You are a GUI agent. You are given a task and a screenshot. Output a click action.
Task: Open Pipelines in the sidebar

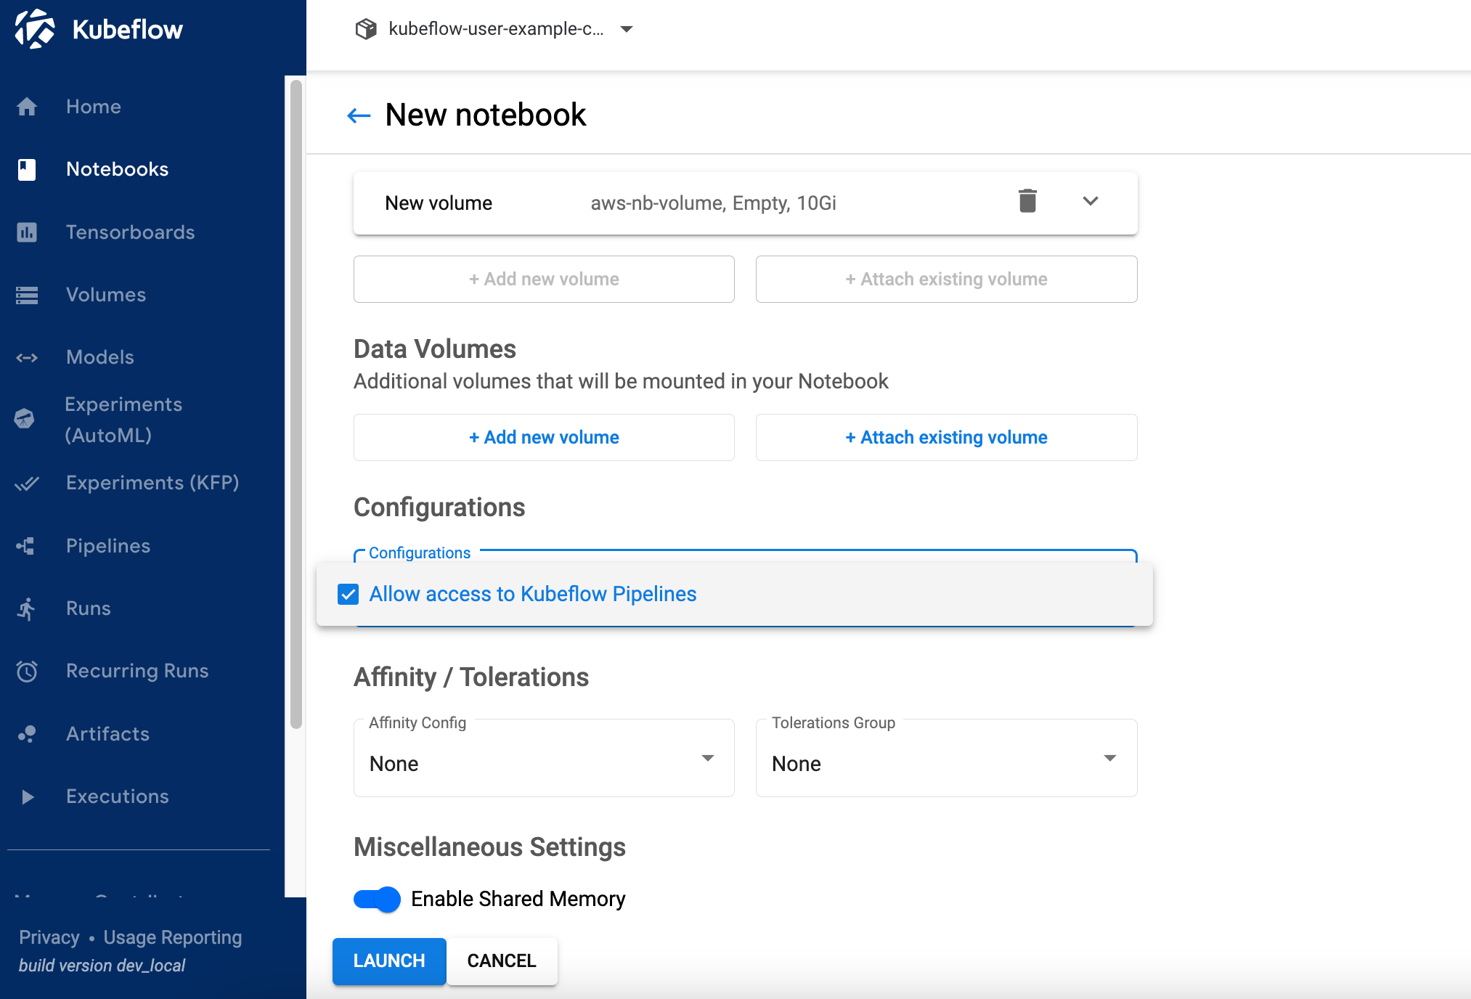pos(108,546)
